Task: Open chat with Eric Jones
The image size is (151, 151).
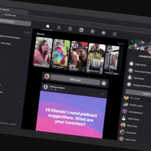Action: pos(135,98)
